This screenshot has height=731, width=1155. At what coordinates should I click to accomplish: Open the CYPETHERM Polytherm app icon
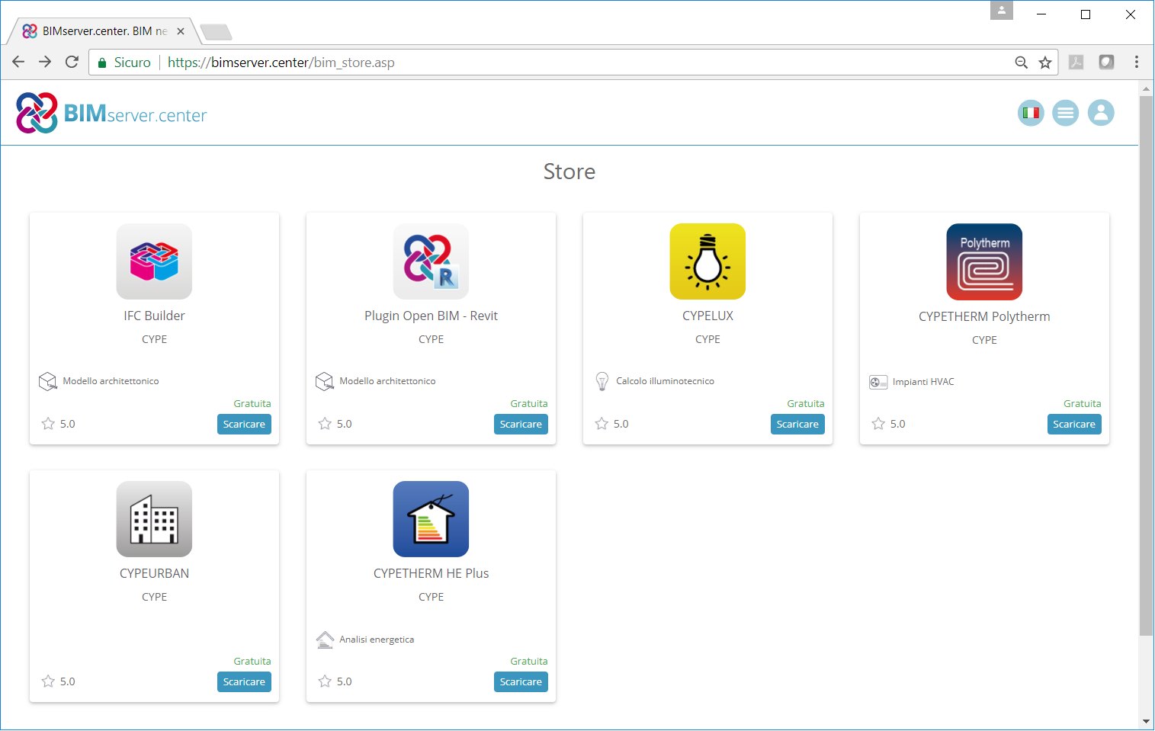tap(984, 261)
